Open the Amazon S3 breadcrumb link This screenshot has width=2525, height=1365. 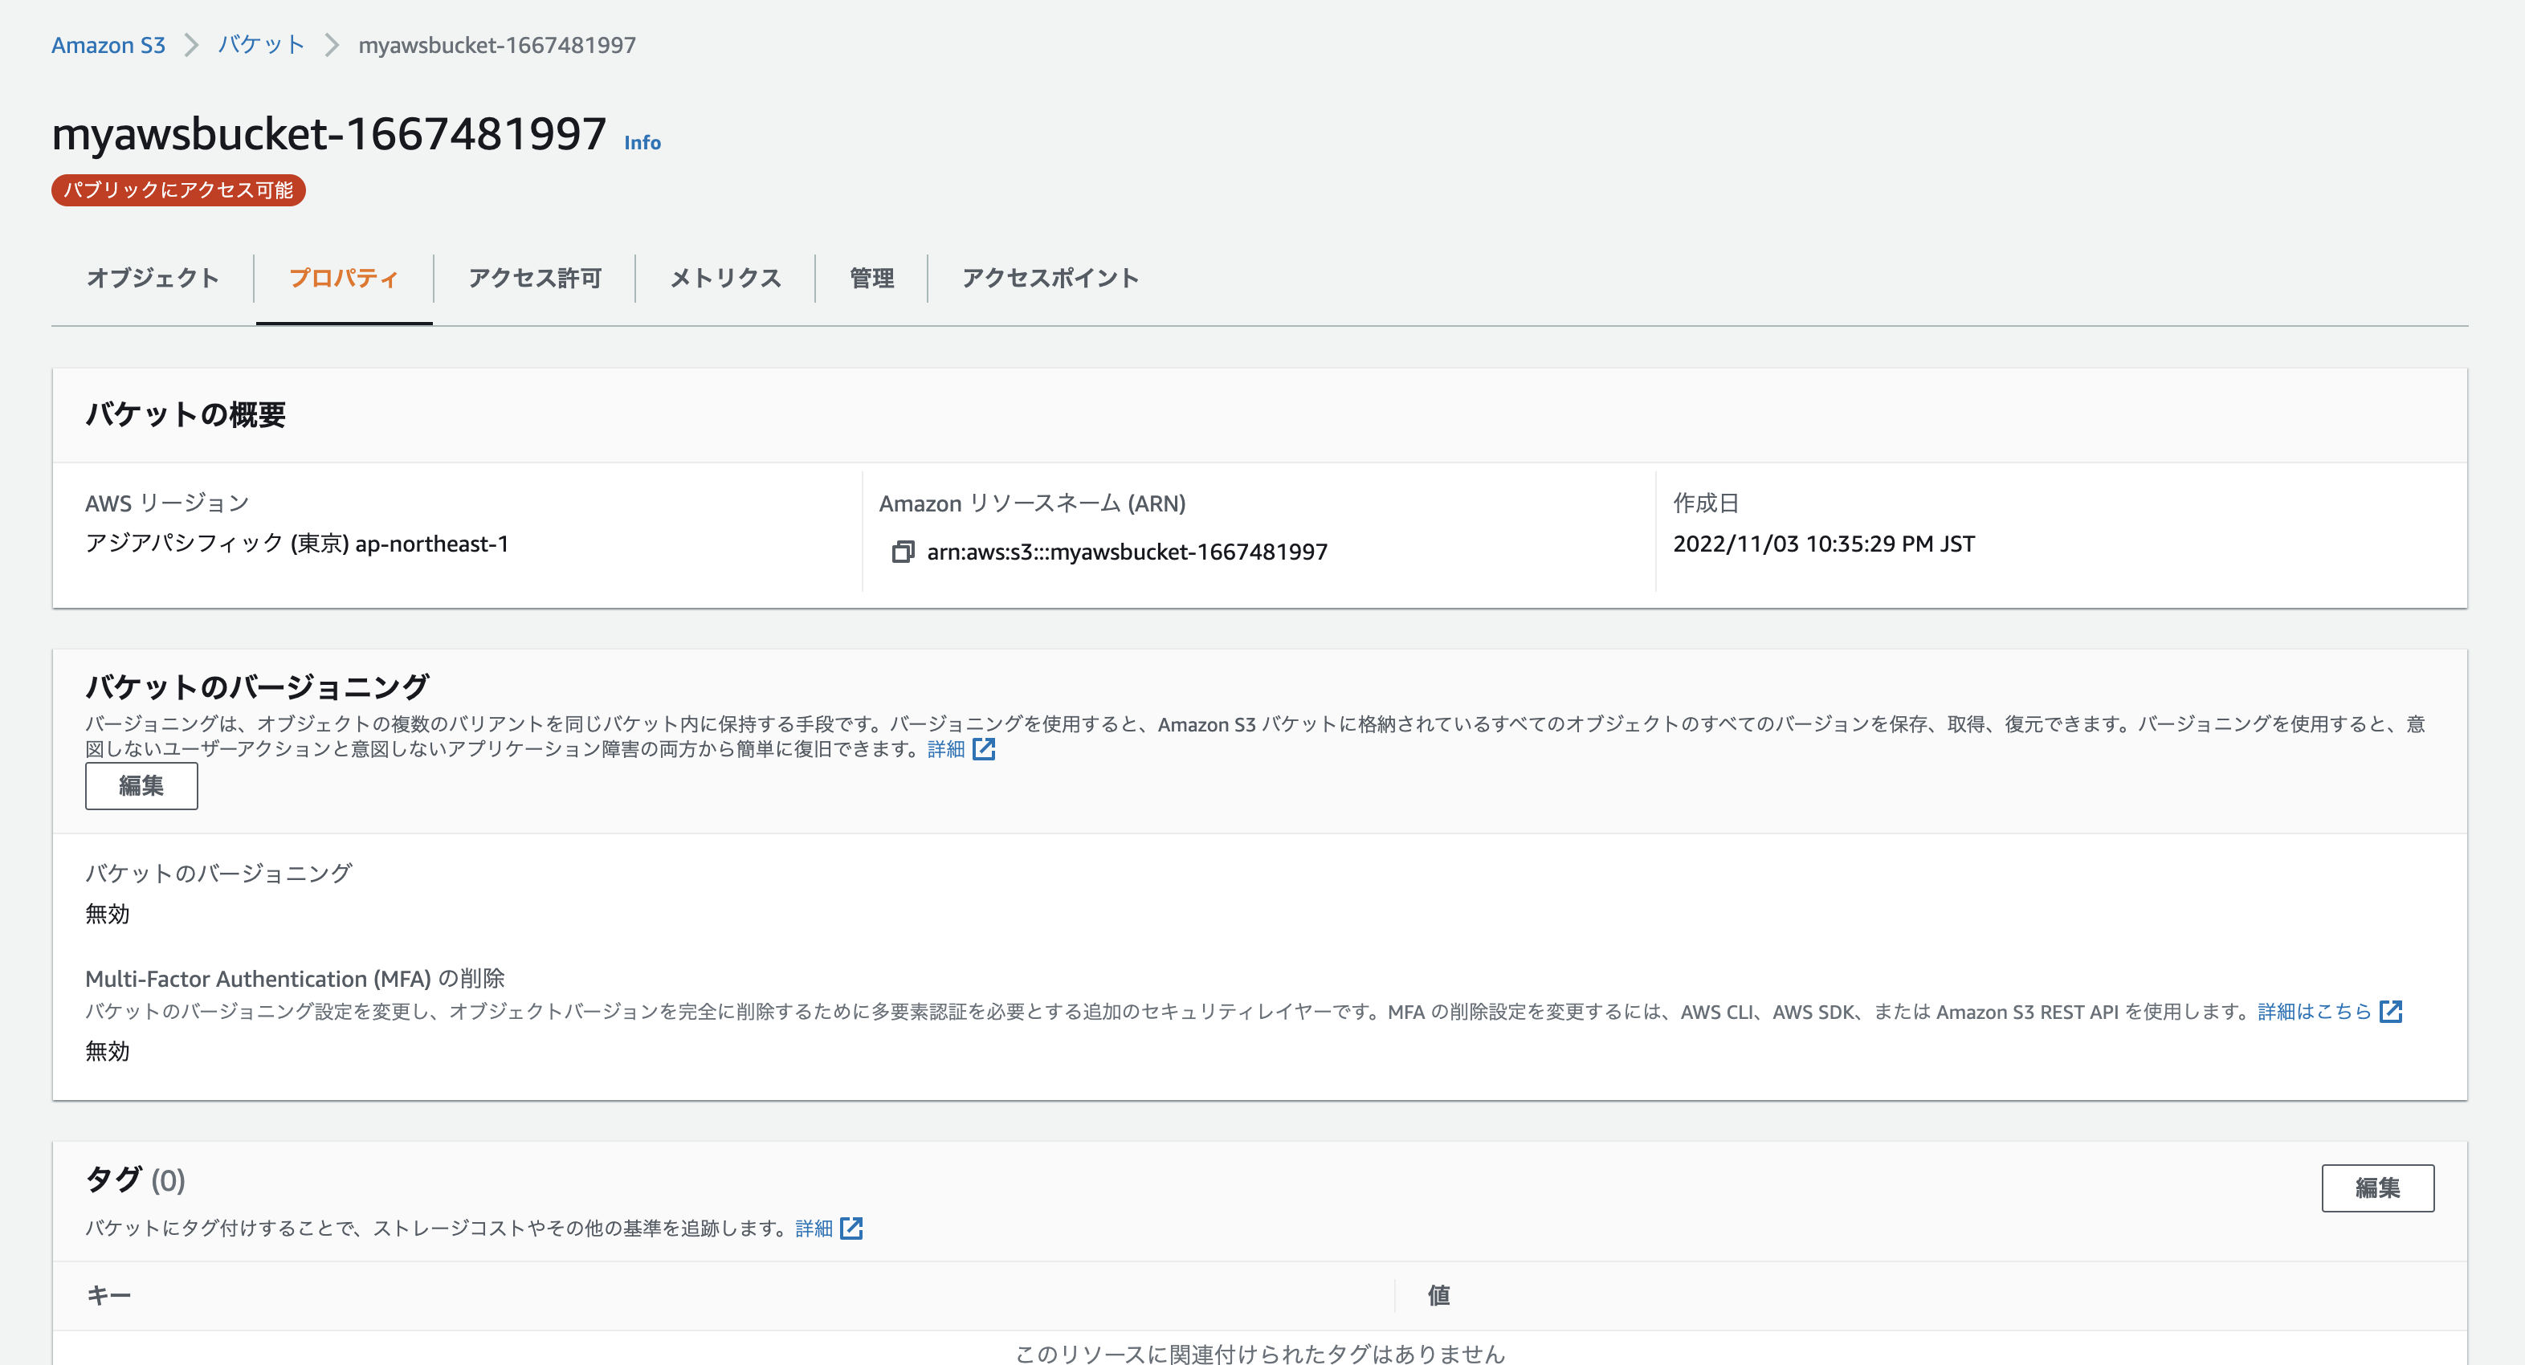[108, 44]
